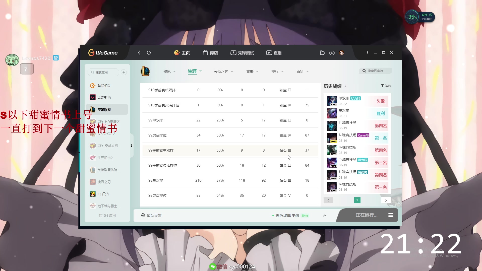This screenshot has height=271, width=482.
Task: Open the 甩锅局 第四名 match entry
Action: click(357, 175)
